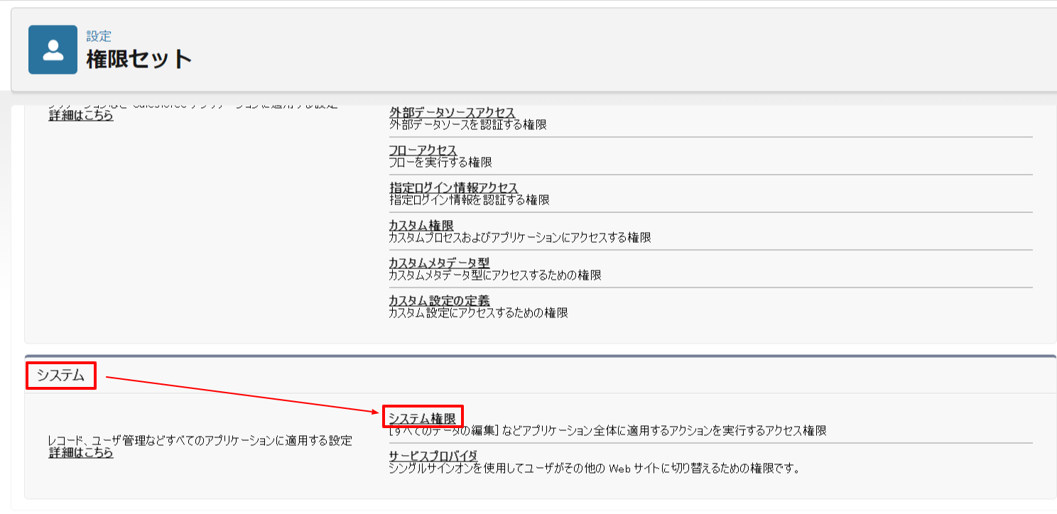This screenshot has height=514, width=1057.
Task: Open カスタム設定の定義 link
Action: pos(439,301)
